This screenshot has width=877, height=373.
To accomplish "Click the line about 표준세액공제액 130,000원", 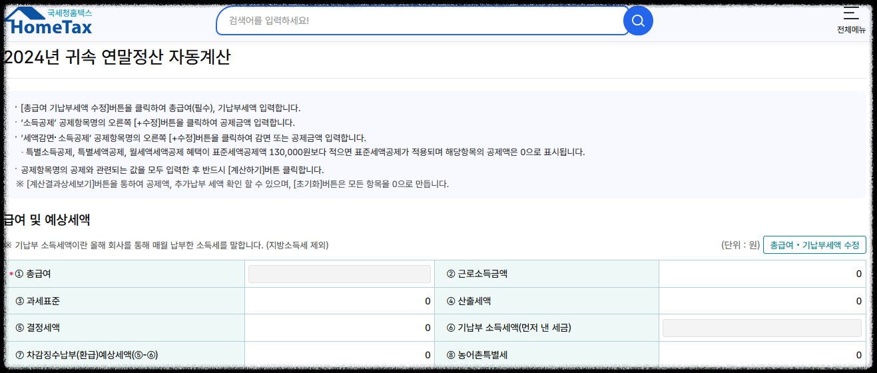I will click(x=305, y=152).
